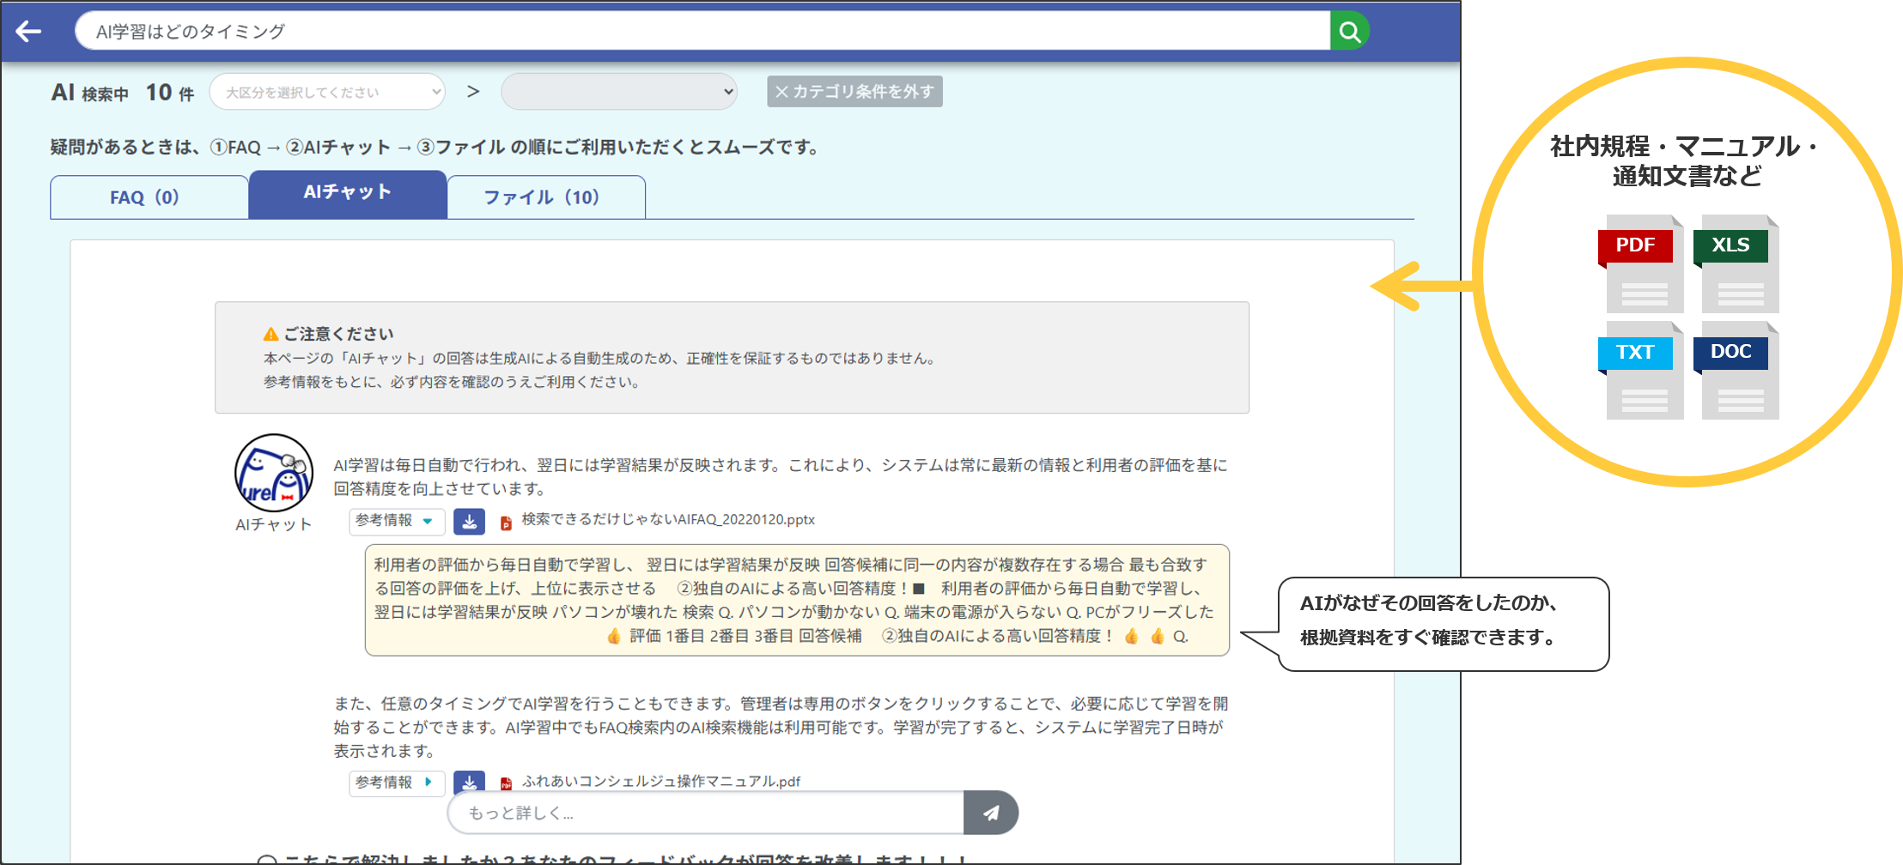The width and height of the screenshot is (1903, 865).
Task: Download the AIFAQ_20220120.pptx reference file
Action: [x=469, y=521]
